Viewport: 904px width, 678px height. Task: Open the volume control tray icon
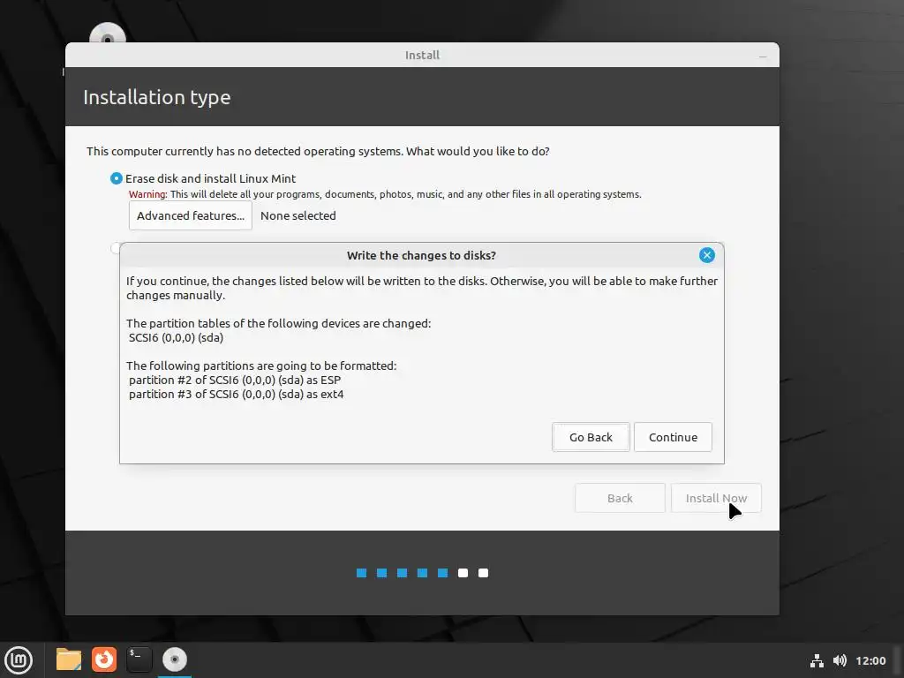pyautogui.click(x=840, y=660)
